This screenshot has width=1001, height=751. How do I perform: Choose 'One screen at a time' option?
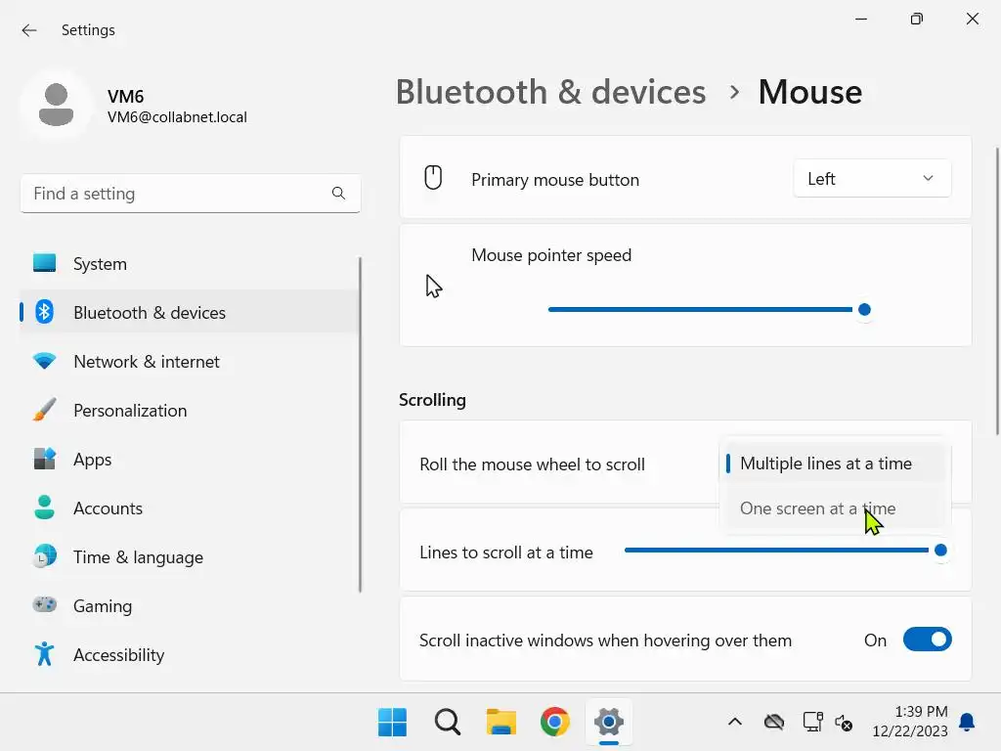coord(817,508)
